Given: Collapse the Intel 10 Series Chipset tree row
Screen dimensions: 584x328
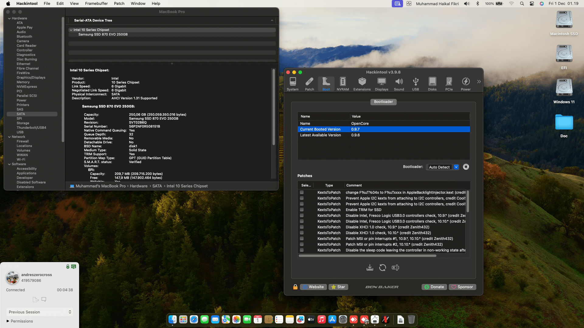Looking at the screenshot, I should pos(71,30).
